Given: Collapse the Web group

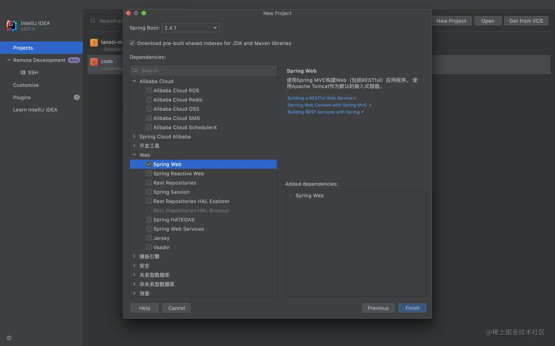Looking at the screenshot, I should [134, 155].
